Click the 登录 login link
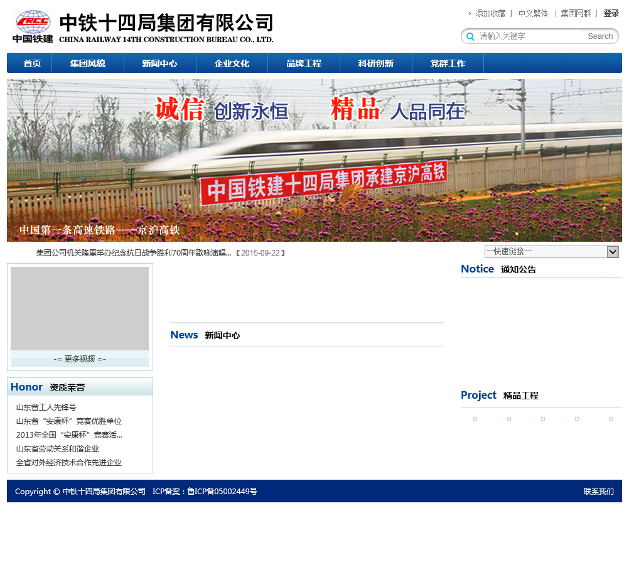 611,14
